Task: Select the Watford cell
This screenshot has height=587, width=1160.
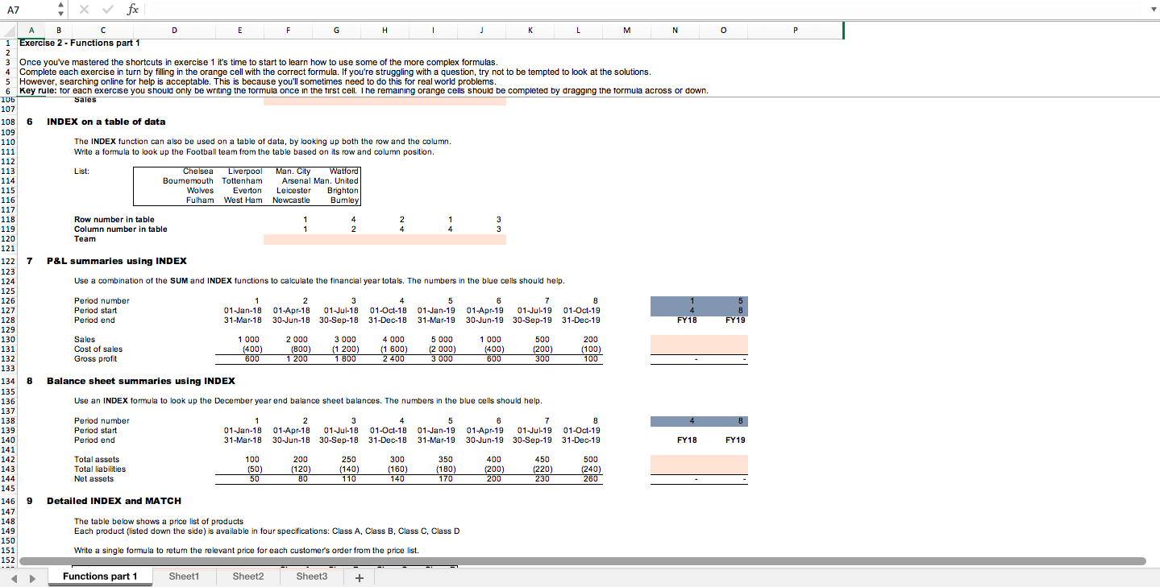Action: pos(344,172)
